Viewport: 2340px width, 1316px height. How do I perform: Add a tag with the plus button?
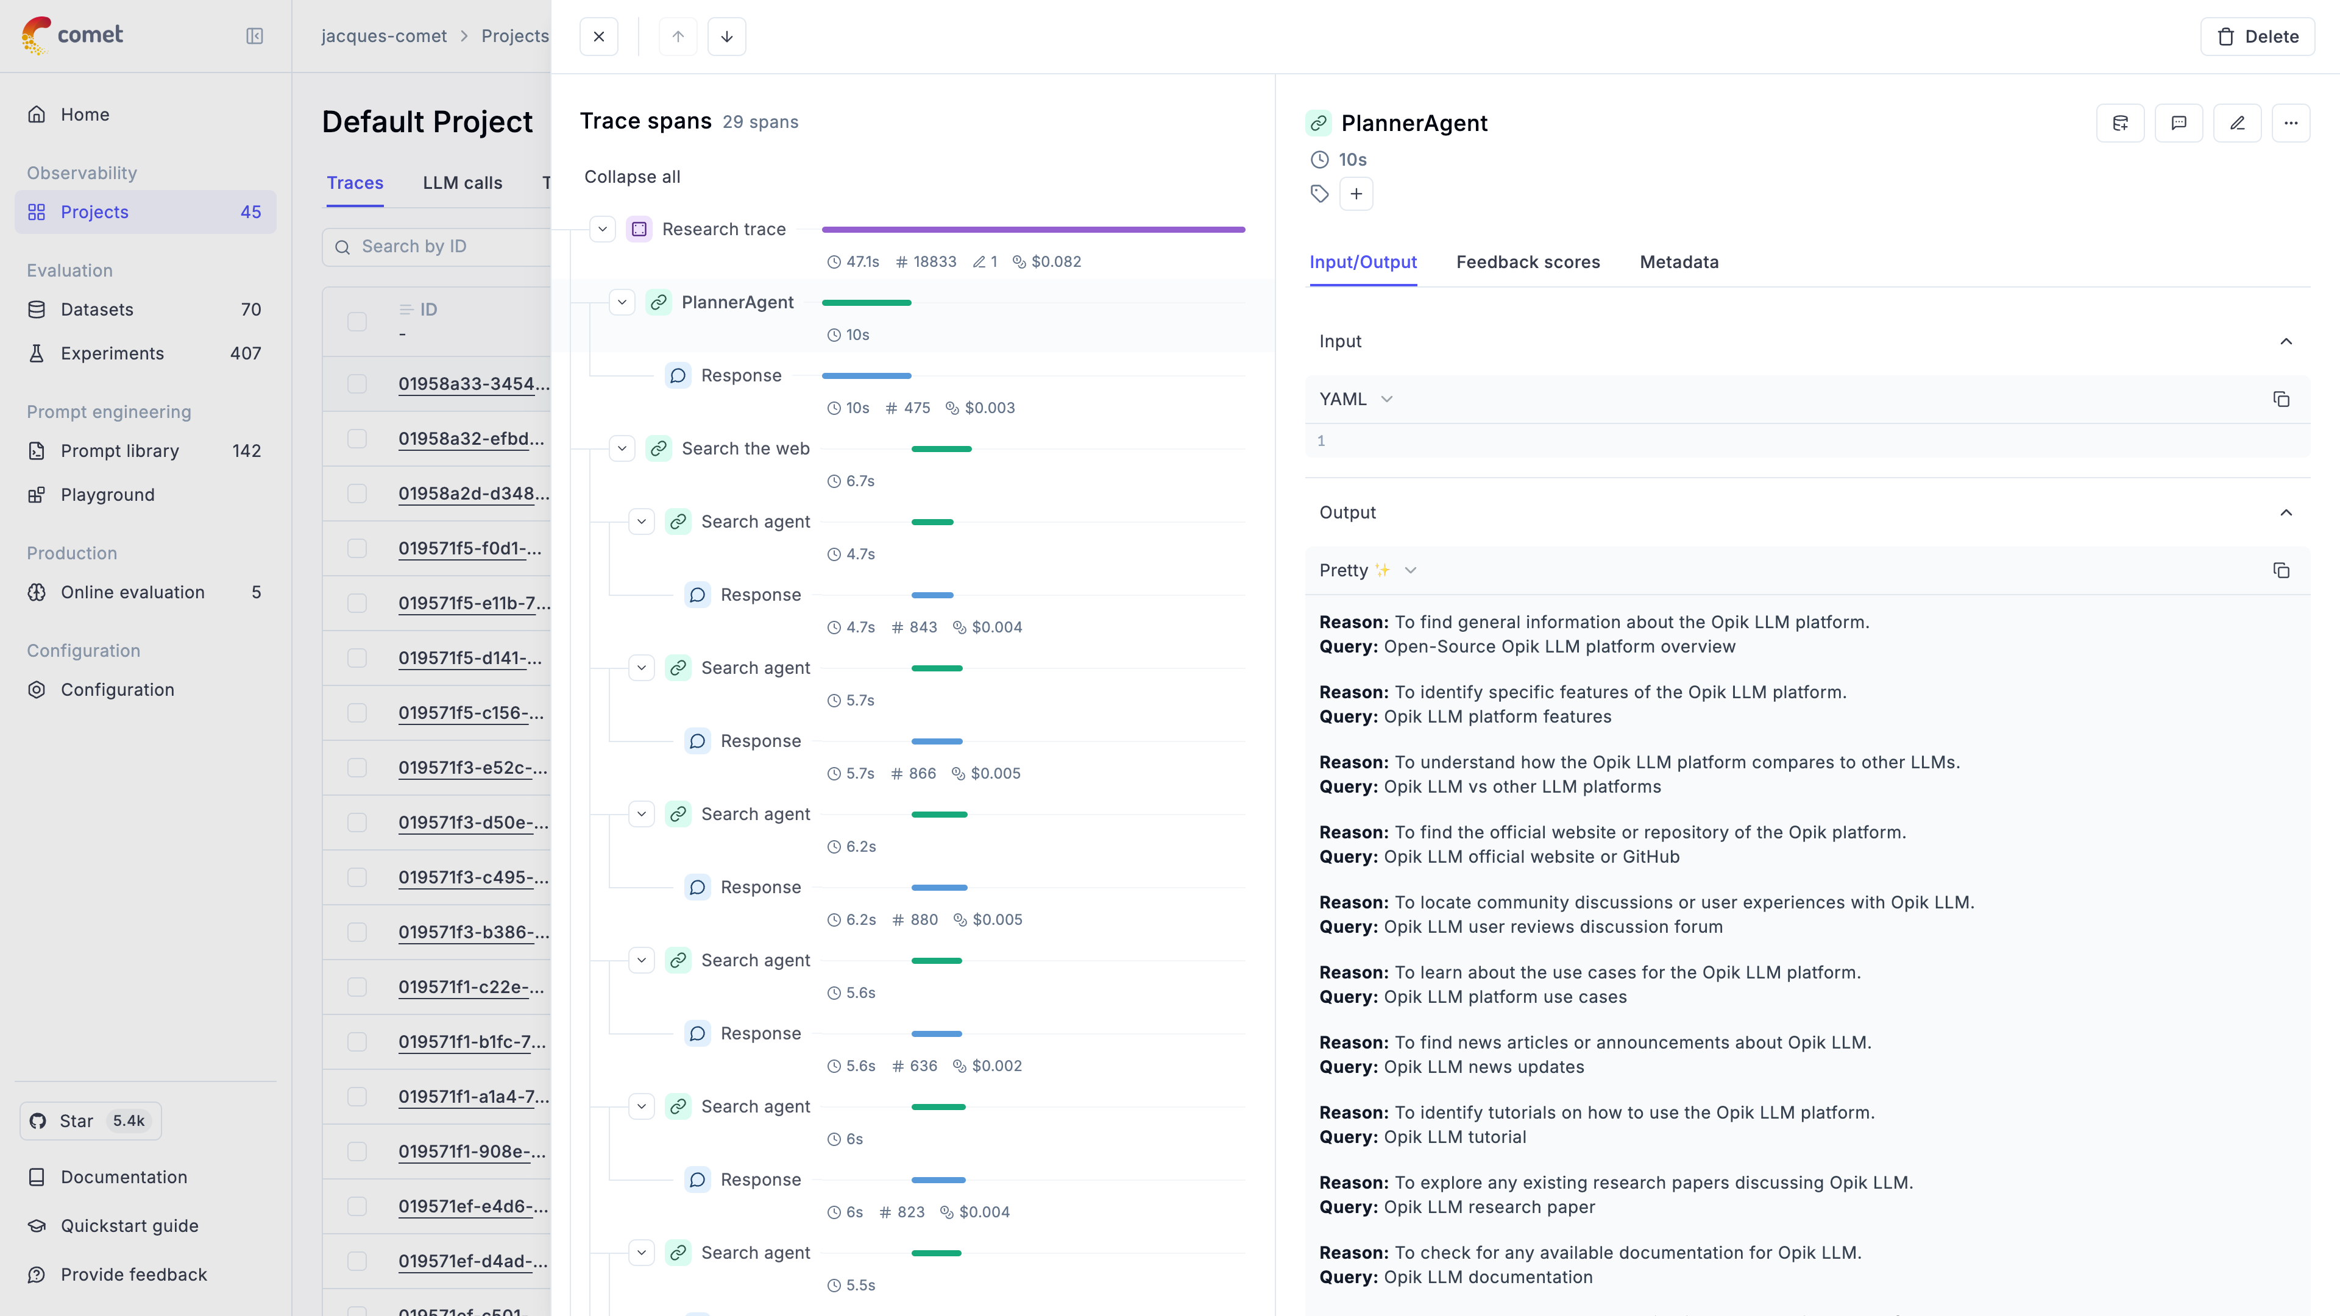1356,194
